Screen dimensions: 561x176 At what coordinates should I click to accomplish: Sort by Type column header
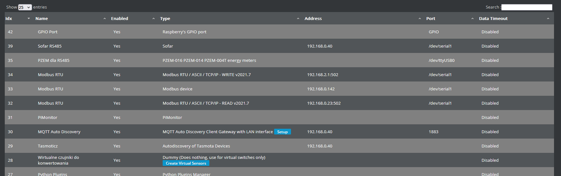(x=230, y=18)
